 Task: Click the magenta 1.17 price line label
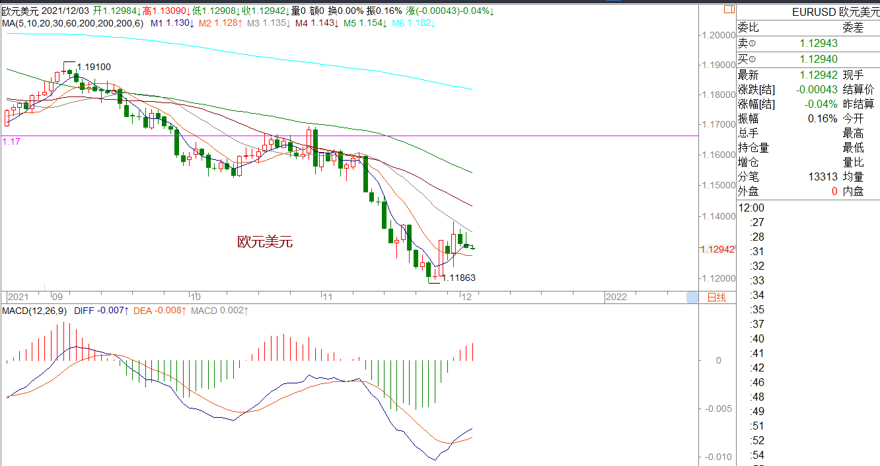click(11, 141)
